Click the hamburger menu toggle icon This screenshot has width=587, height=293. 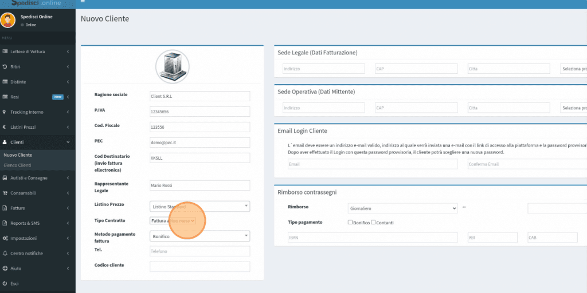(x=83, y=1)
